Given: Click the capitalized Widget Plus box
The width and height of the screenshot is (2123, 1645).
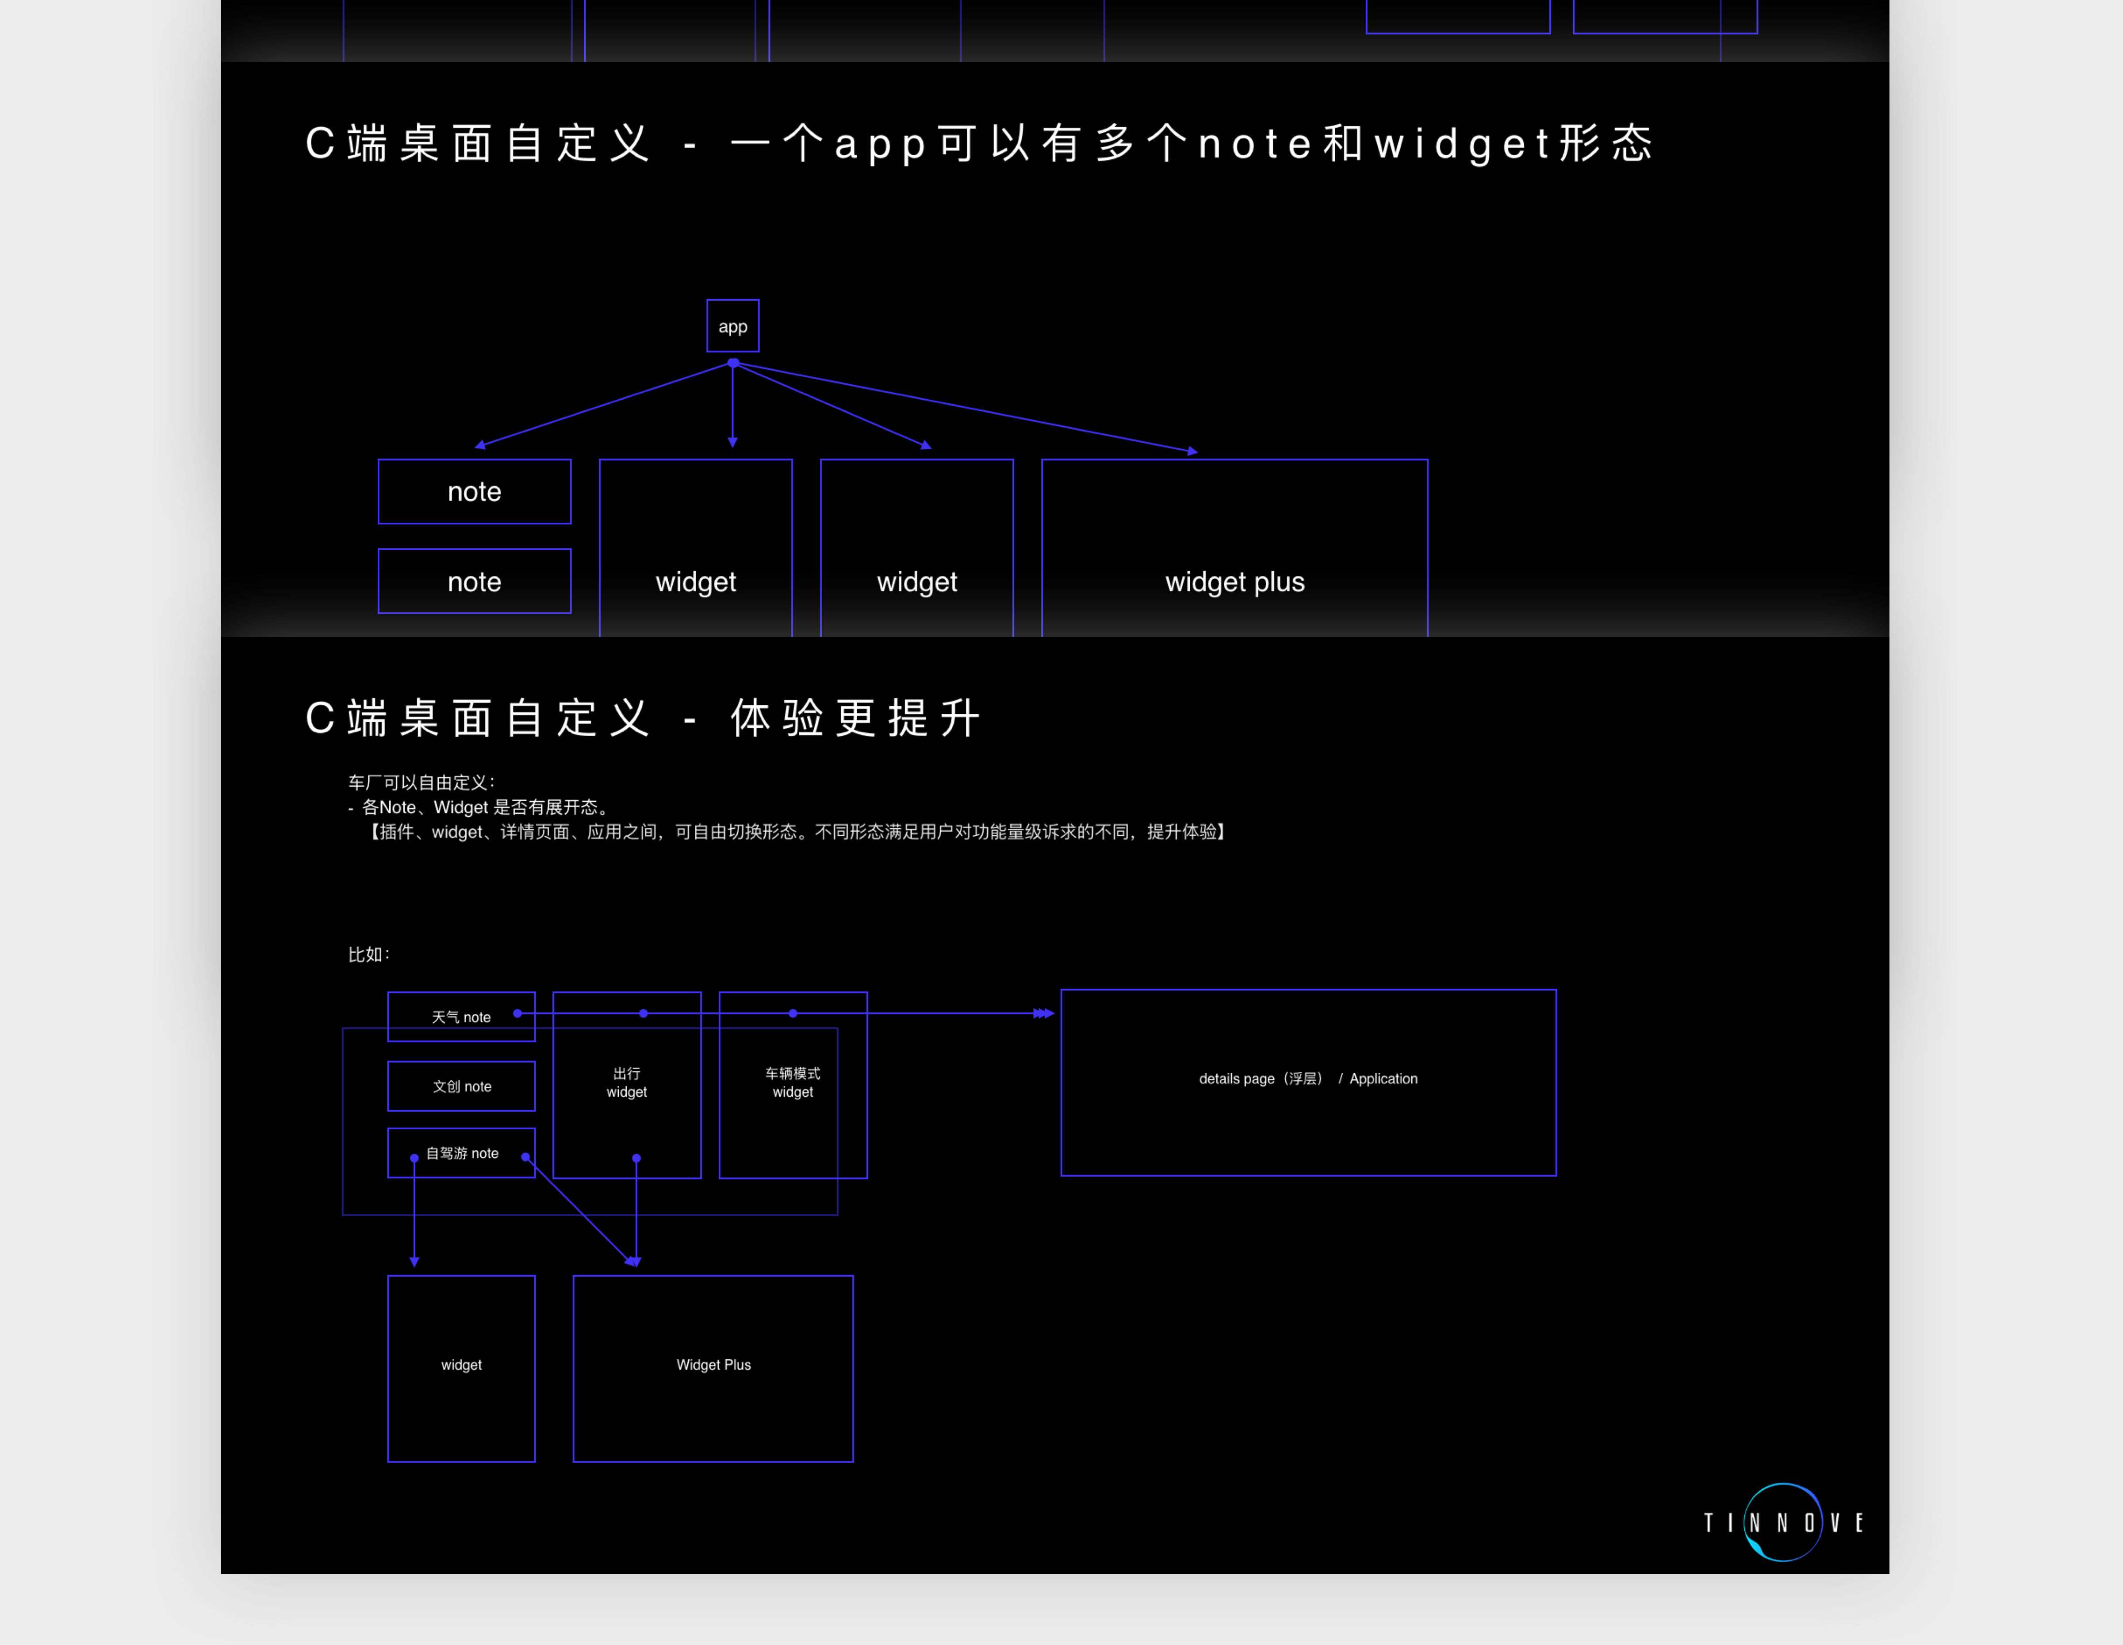Looking at the screenshot, I should (x=713, y=1368).
